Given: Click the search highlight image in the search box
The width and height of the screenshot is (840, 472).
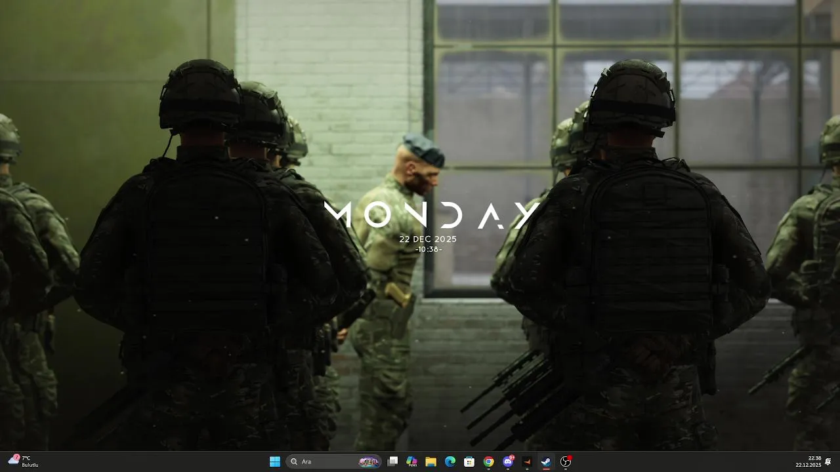Looking at the screenshot, I should click(x=369, y=462).
